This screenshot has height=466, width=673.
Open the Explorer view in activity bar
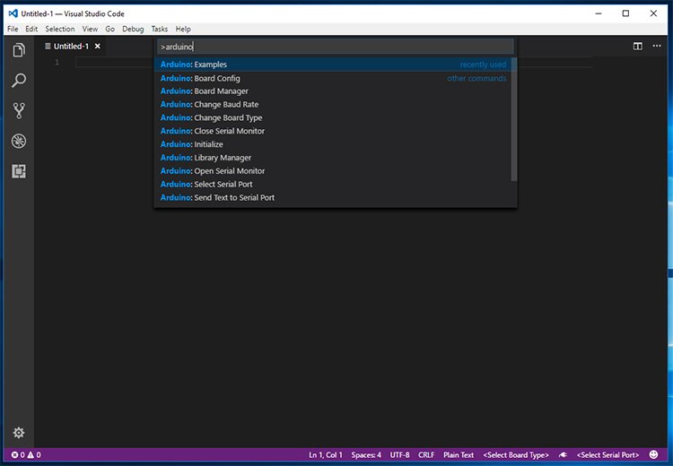pyautogui.click(x=19, y=50)
